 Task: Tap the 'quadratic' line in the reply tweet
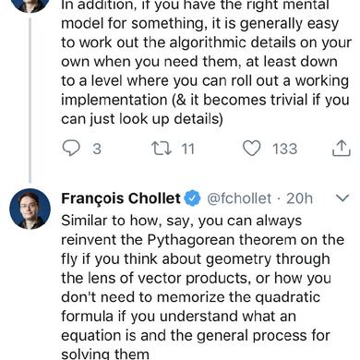pos(190,297)
